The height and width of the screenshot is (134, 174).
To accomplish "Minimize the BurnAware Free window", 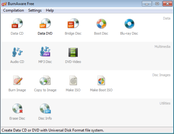I will 147,4.
